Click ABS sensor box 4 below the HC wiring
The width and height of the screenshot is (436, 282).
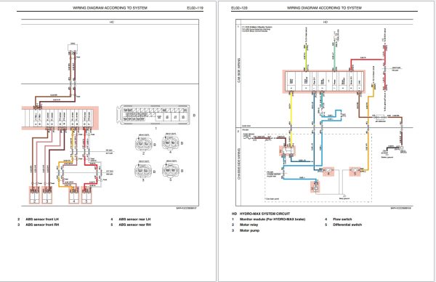[x=74, y=196]
